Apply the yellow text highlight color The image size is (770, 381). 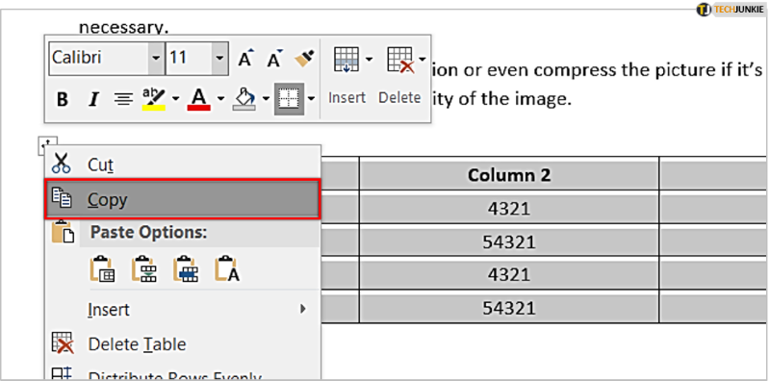[153, 99]
